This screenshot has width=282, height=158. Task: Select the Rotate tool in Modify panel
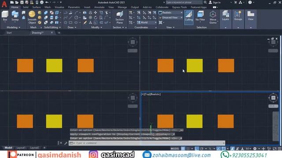(96, 18)
